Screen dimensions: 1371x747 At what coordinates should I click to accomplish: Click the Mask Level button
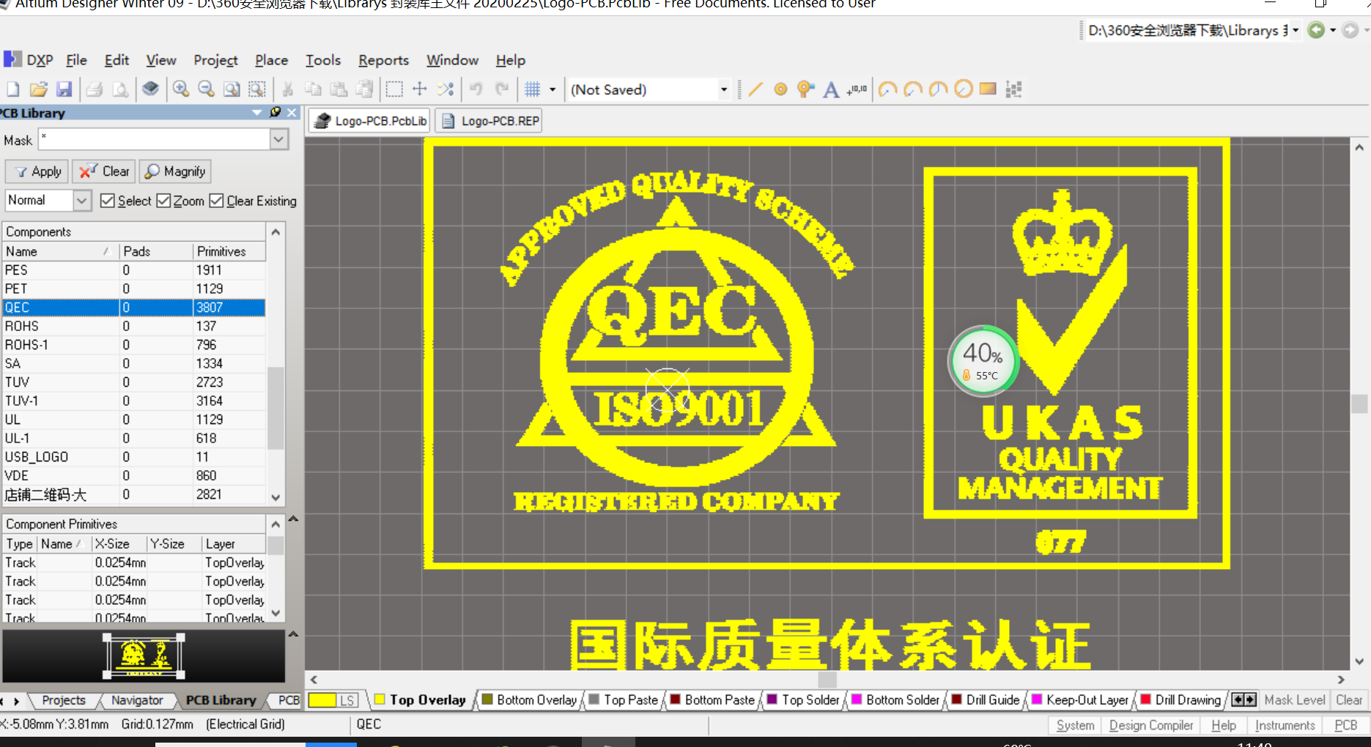(x=1294, y=700)
